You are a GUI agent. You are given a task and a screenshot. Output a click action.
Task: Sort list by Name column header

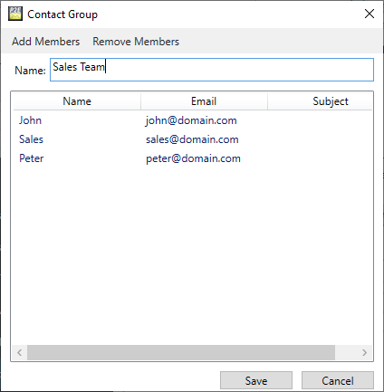(77, 101)
